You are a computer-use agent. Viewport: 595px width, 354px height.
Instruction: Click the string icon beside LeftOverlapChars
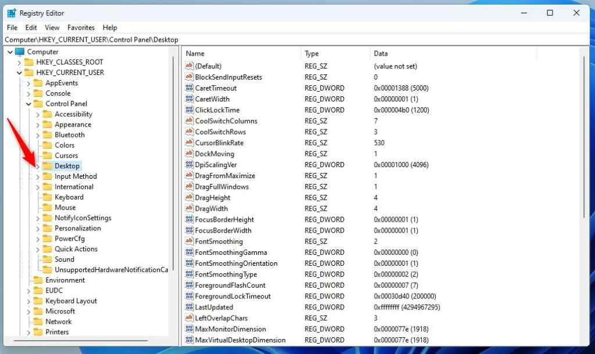[x=189, y=318]
